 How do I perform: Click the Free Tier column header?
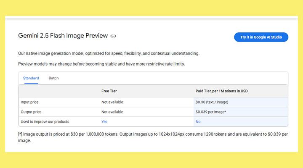[109, 91]
